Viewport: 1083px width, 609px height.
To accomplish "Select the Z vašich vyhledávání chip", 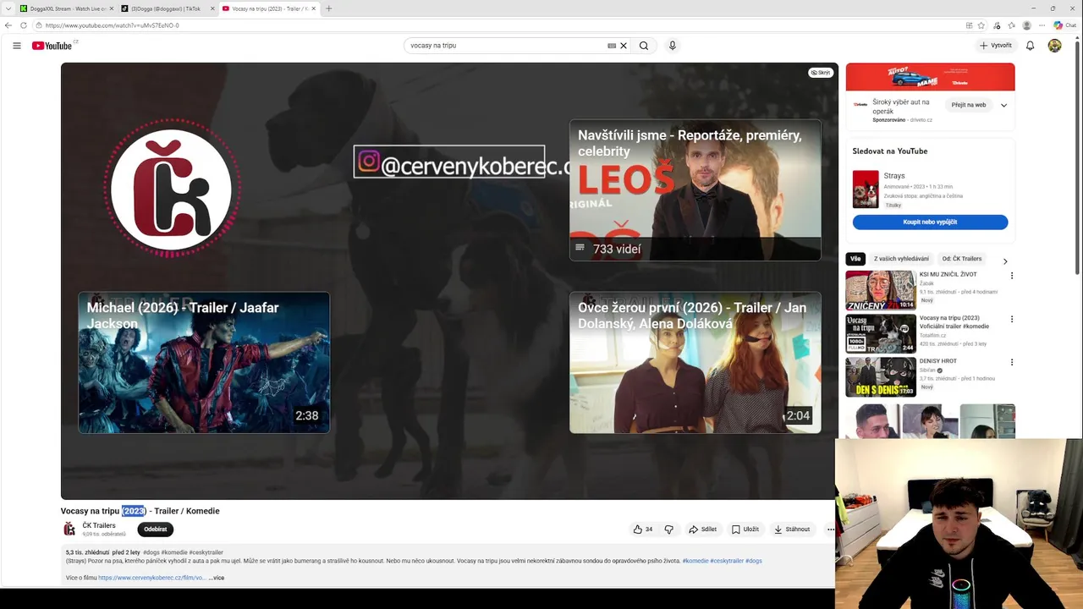I will coord(901,259).
